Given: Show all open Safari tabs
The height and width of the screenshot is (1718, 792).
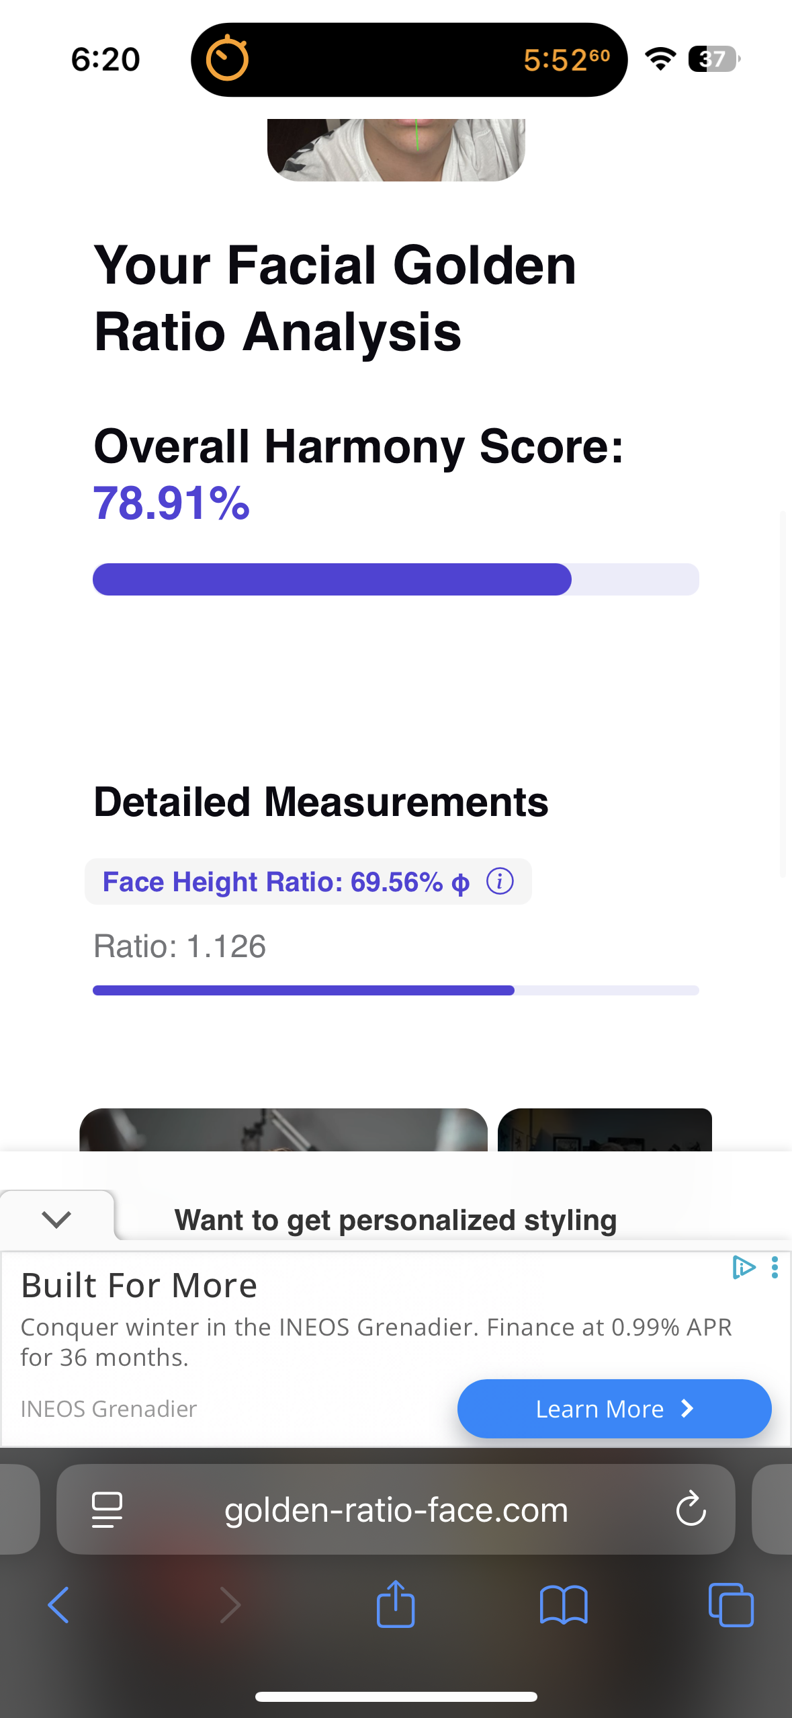Looking at the screenshot, I should [x=731, y=1605].
